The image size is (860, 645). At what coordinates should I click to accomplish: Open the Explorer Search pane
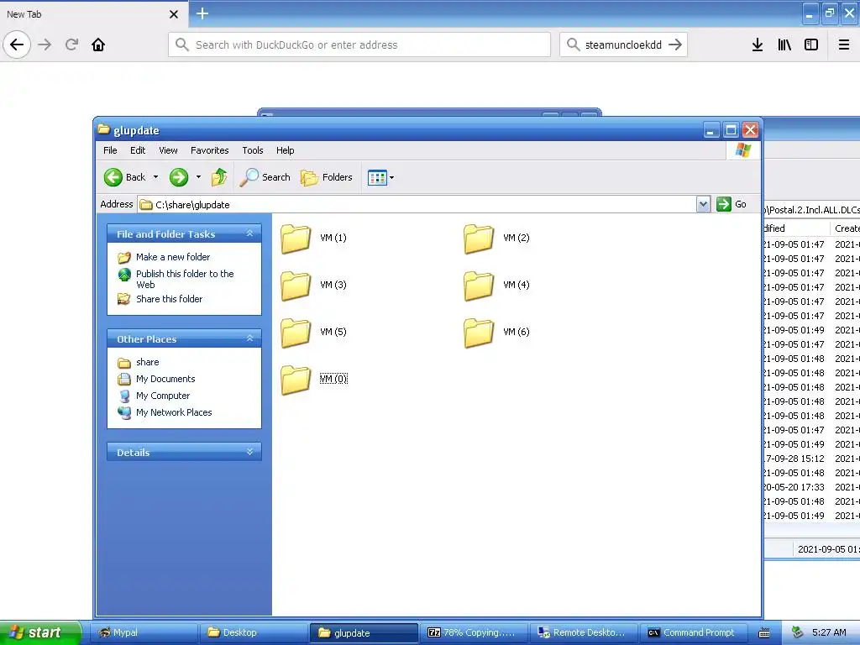pos(265,177)
